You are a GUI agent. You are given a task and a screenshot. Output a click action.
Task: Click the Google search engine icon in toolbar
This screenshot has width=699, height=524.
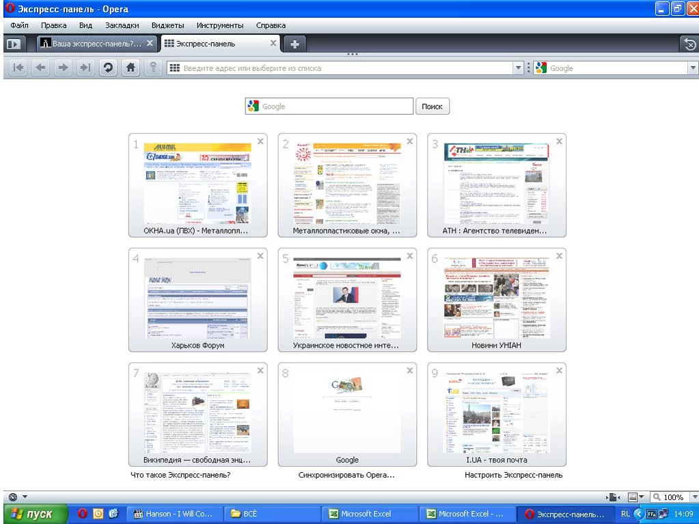click(x=541, y=68)
